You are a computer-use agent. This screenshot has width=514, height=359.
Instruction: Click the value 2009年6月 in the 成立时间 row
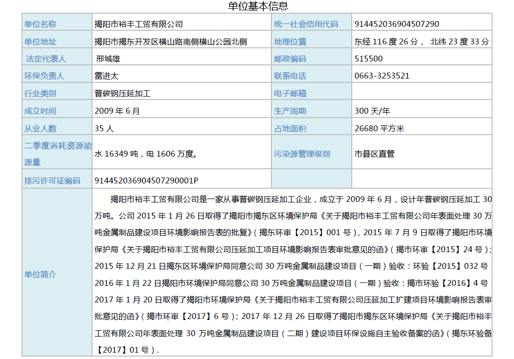(x=117, y=111)
